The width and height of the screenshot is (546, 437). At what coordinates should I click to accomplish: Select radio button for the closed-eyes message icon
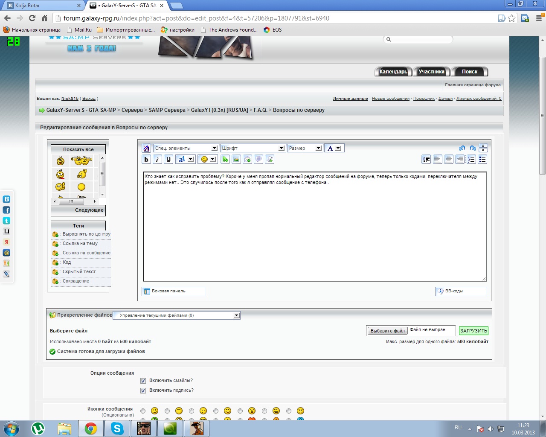coord(192,411)
